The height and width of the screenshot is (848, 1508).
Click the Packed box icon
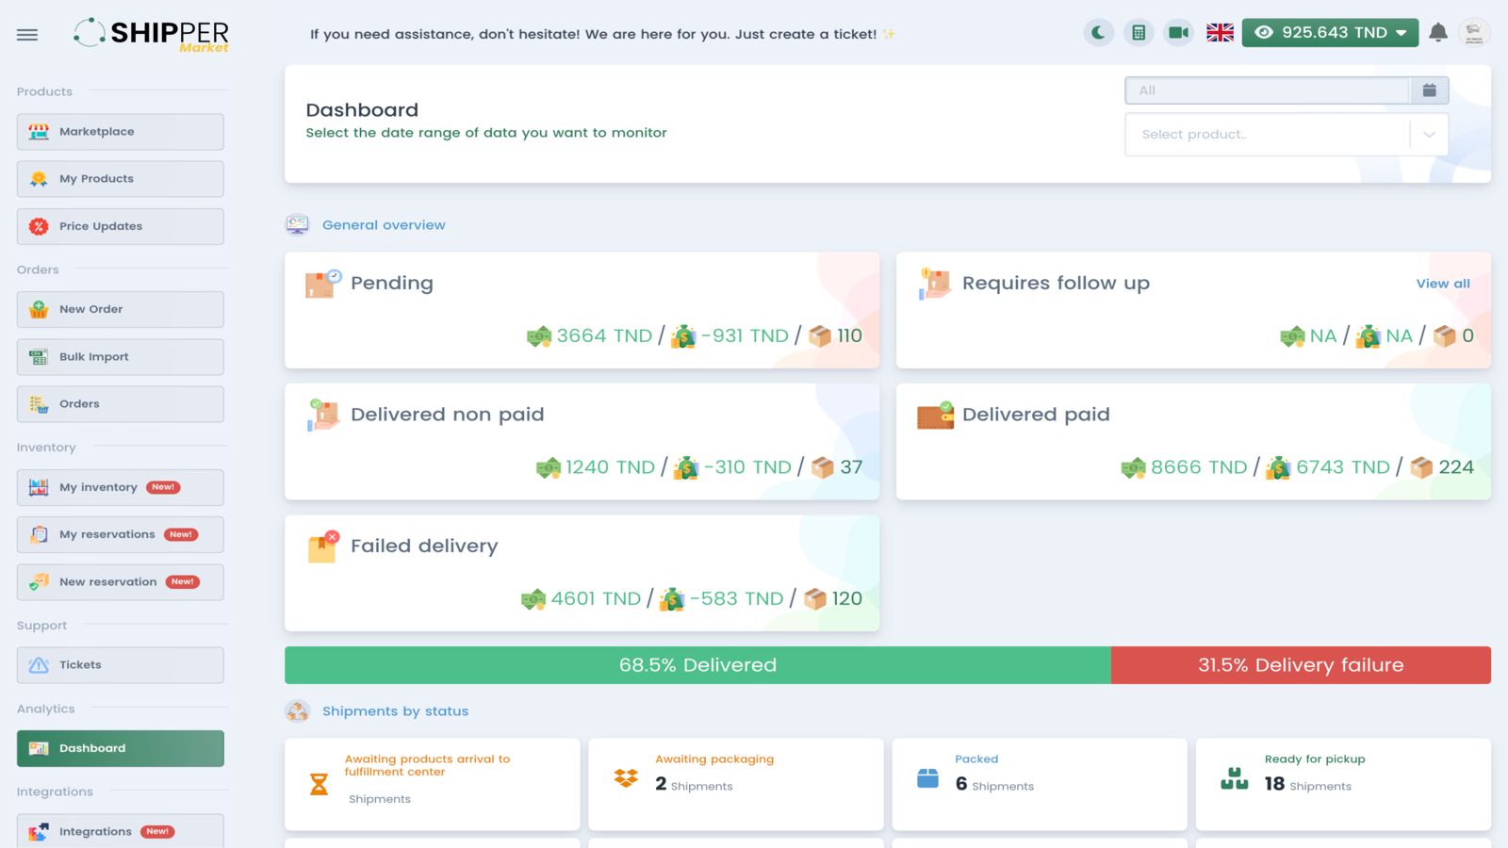pos(928,778)
